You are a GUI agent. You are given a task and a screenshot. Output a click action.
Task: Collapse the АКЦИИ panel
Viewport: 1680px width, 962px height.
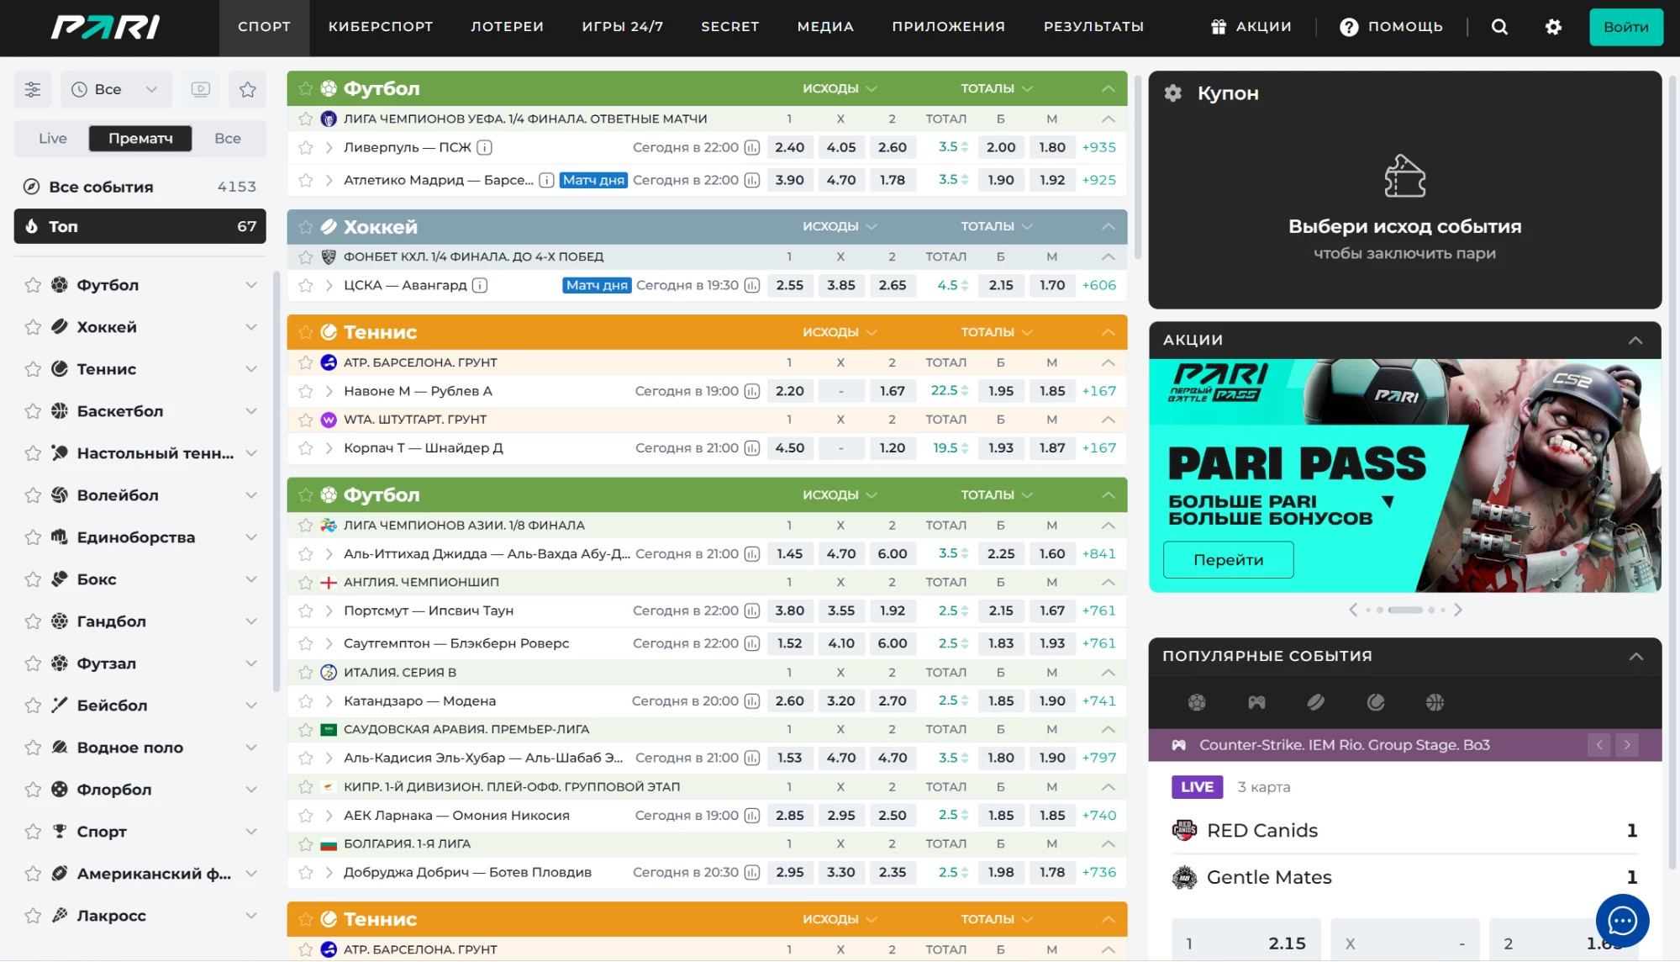coord(1635,341)
